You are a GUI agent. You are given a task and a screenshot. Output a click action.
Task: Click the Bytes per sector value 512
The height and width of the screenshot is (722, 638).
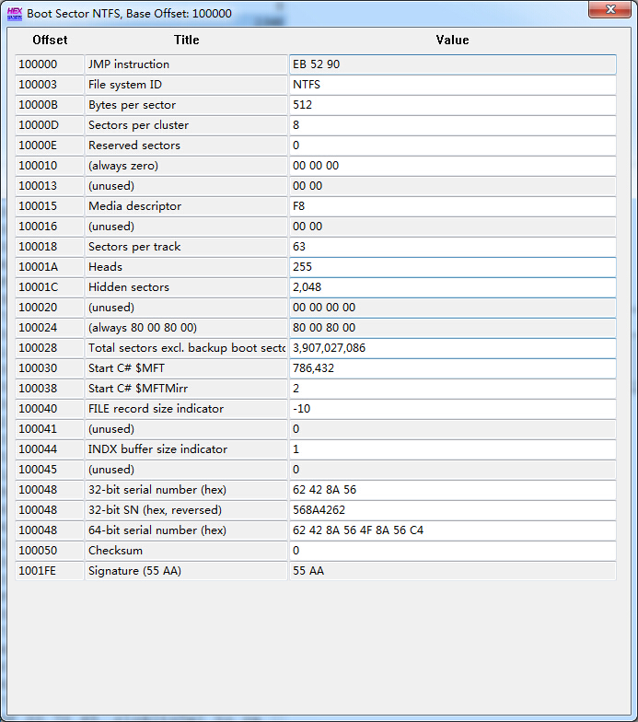click(x=452, y=105)
